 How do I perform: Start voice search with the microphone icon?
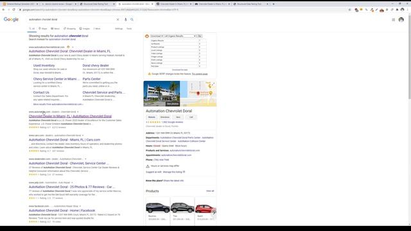click(126, 20)
